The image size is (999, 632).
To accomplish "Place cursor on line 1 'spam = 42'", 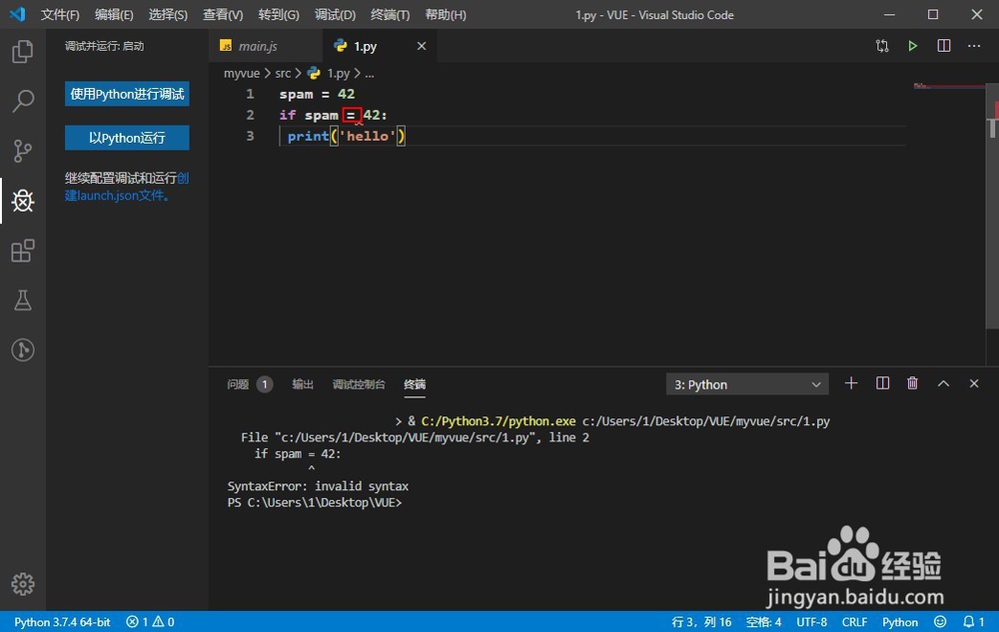I will 317,94.
